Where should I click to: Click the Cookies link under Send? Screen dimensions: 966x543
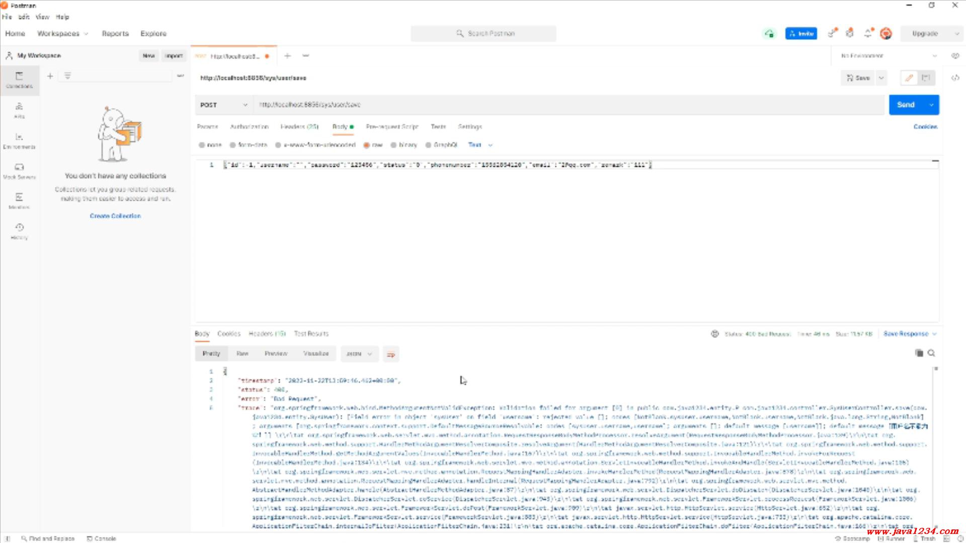click(925, 127)
